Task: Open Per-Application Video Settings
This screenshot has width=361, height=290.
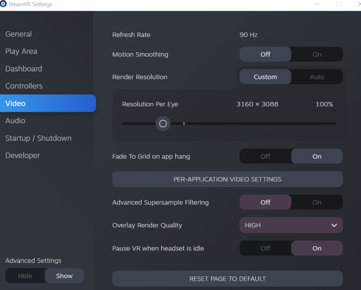Action: tap(227, 179)
